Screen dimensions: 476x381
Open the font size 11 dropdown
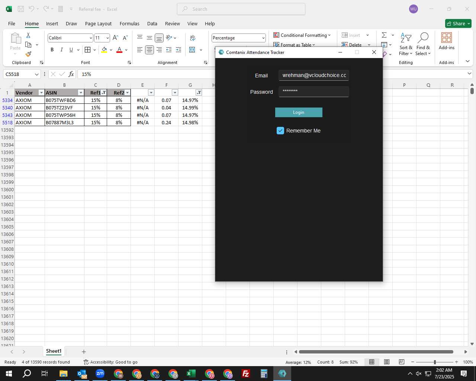[x=107, y=38]
